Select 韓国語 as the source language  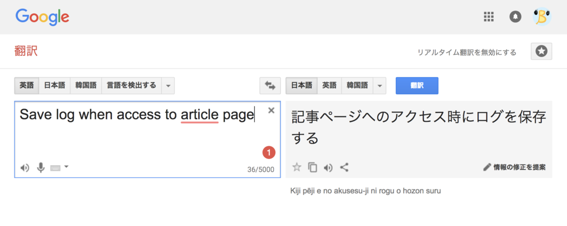pos(86,86)
